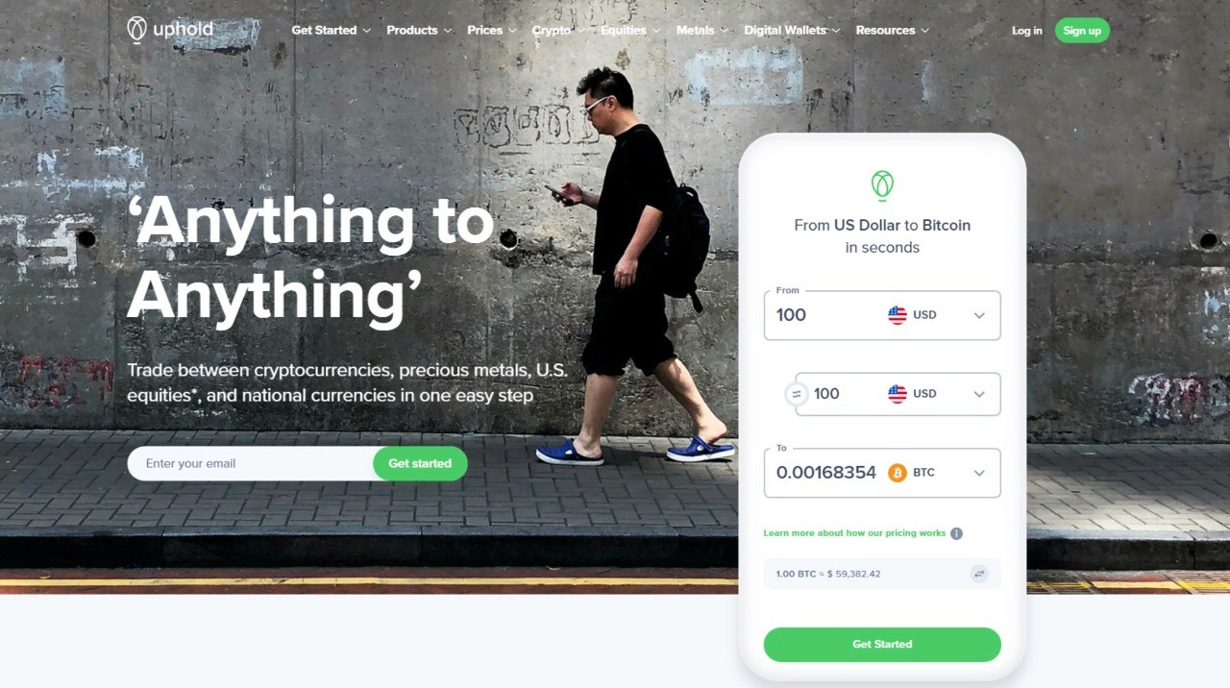
Task: Click the Get Started button in converter card
Action: 882,645
